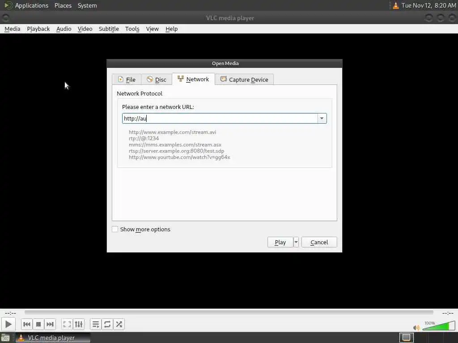Expand the network URL history dropdown
Screen dimensions: 458x343
pos(322,118)
